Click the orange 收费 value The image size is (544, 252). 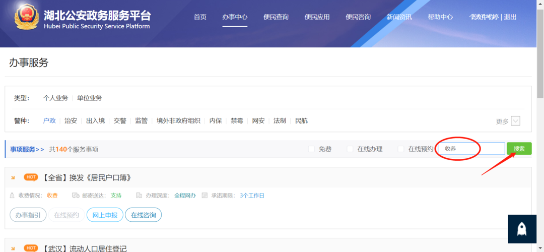(x=52, y=196)
